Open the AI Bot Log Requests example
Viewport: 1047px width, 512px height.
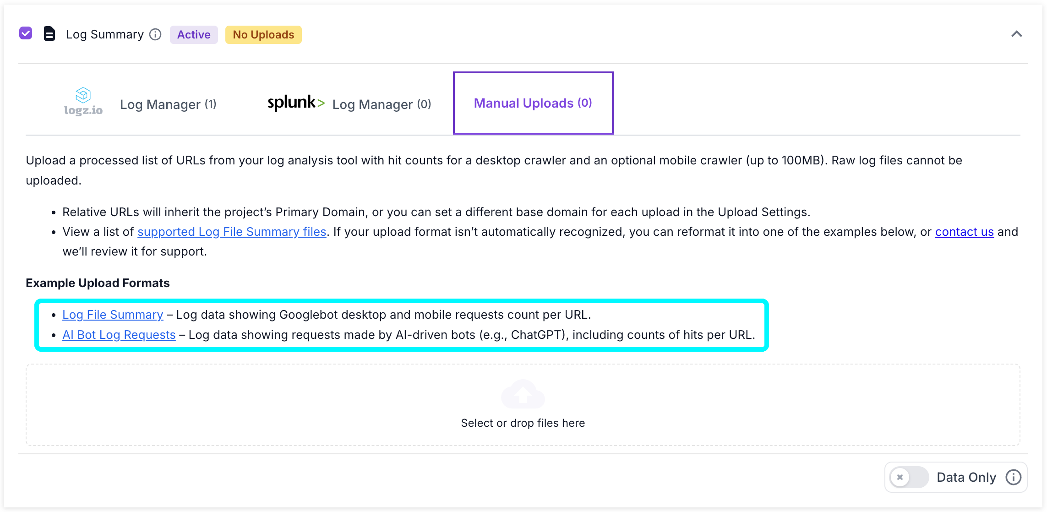119,335
